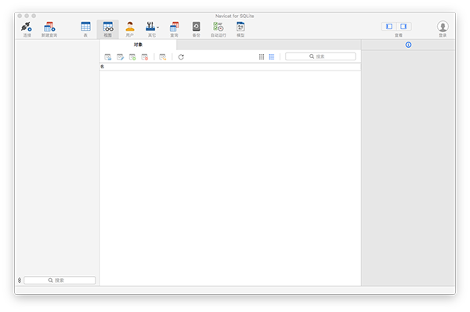Screen dimensions: 470x312
Task: Select the 对象 objects tab
Action: tap(138, 45)
